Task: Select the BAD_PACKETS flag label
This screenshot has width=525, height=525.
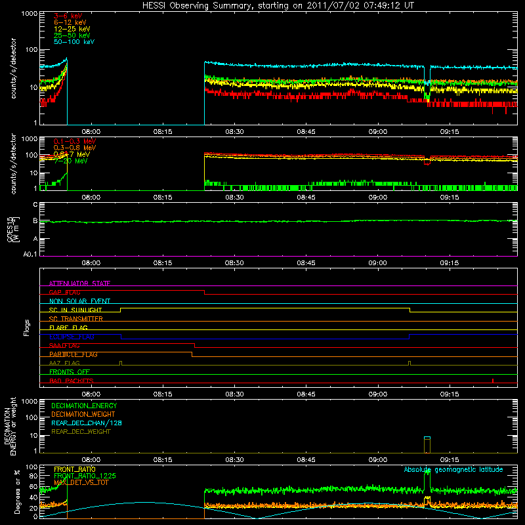Action: 72,381
